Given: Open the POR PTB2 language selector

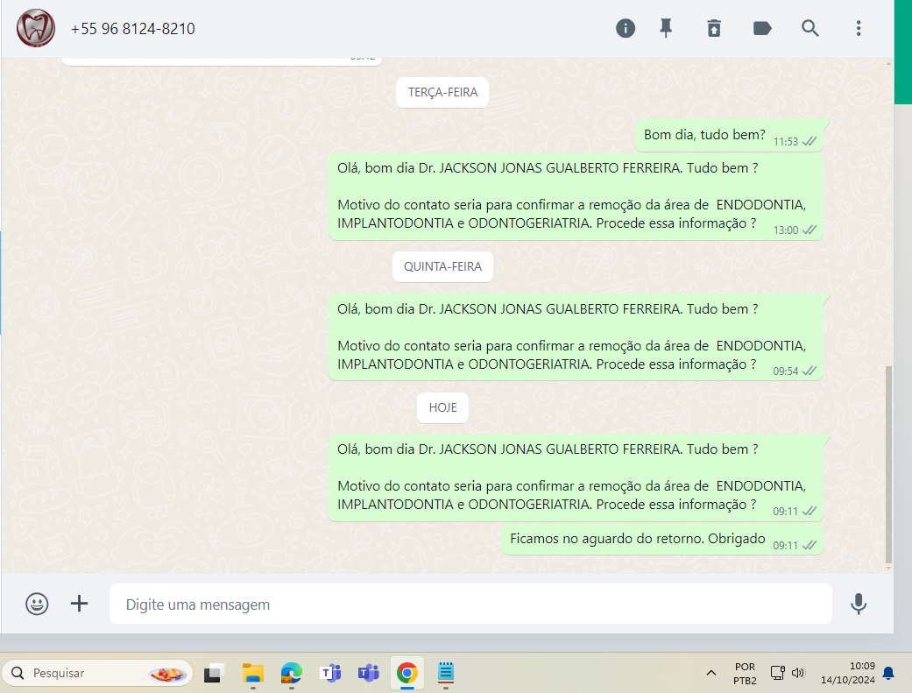Looking at the screenshot, I should [x=745, y=673].
